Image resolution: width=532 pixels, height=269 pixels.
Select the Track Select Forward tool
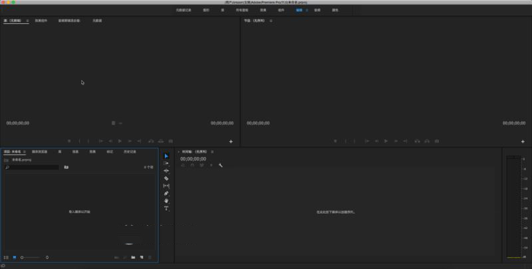pos(166,163)
